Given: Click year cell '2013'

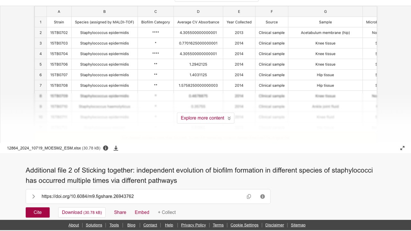Looking at the screenshot, I should click(239, 33).
